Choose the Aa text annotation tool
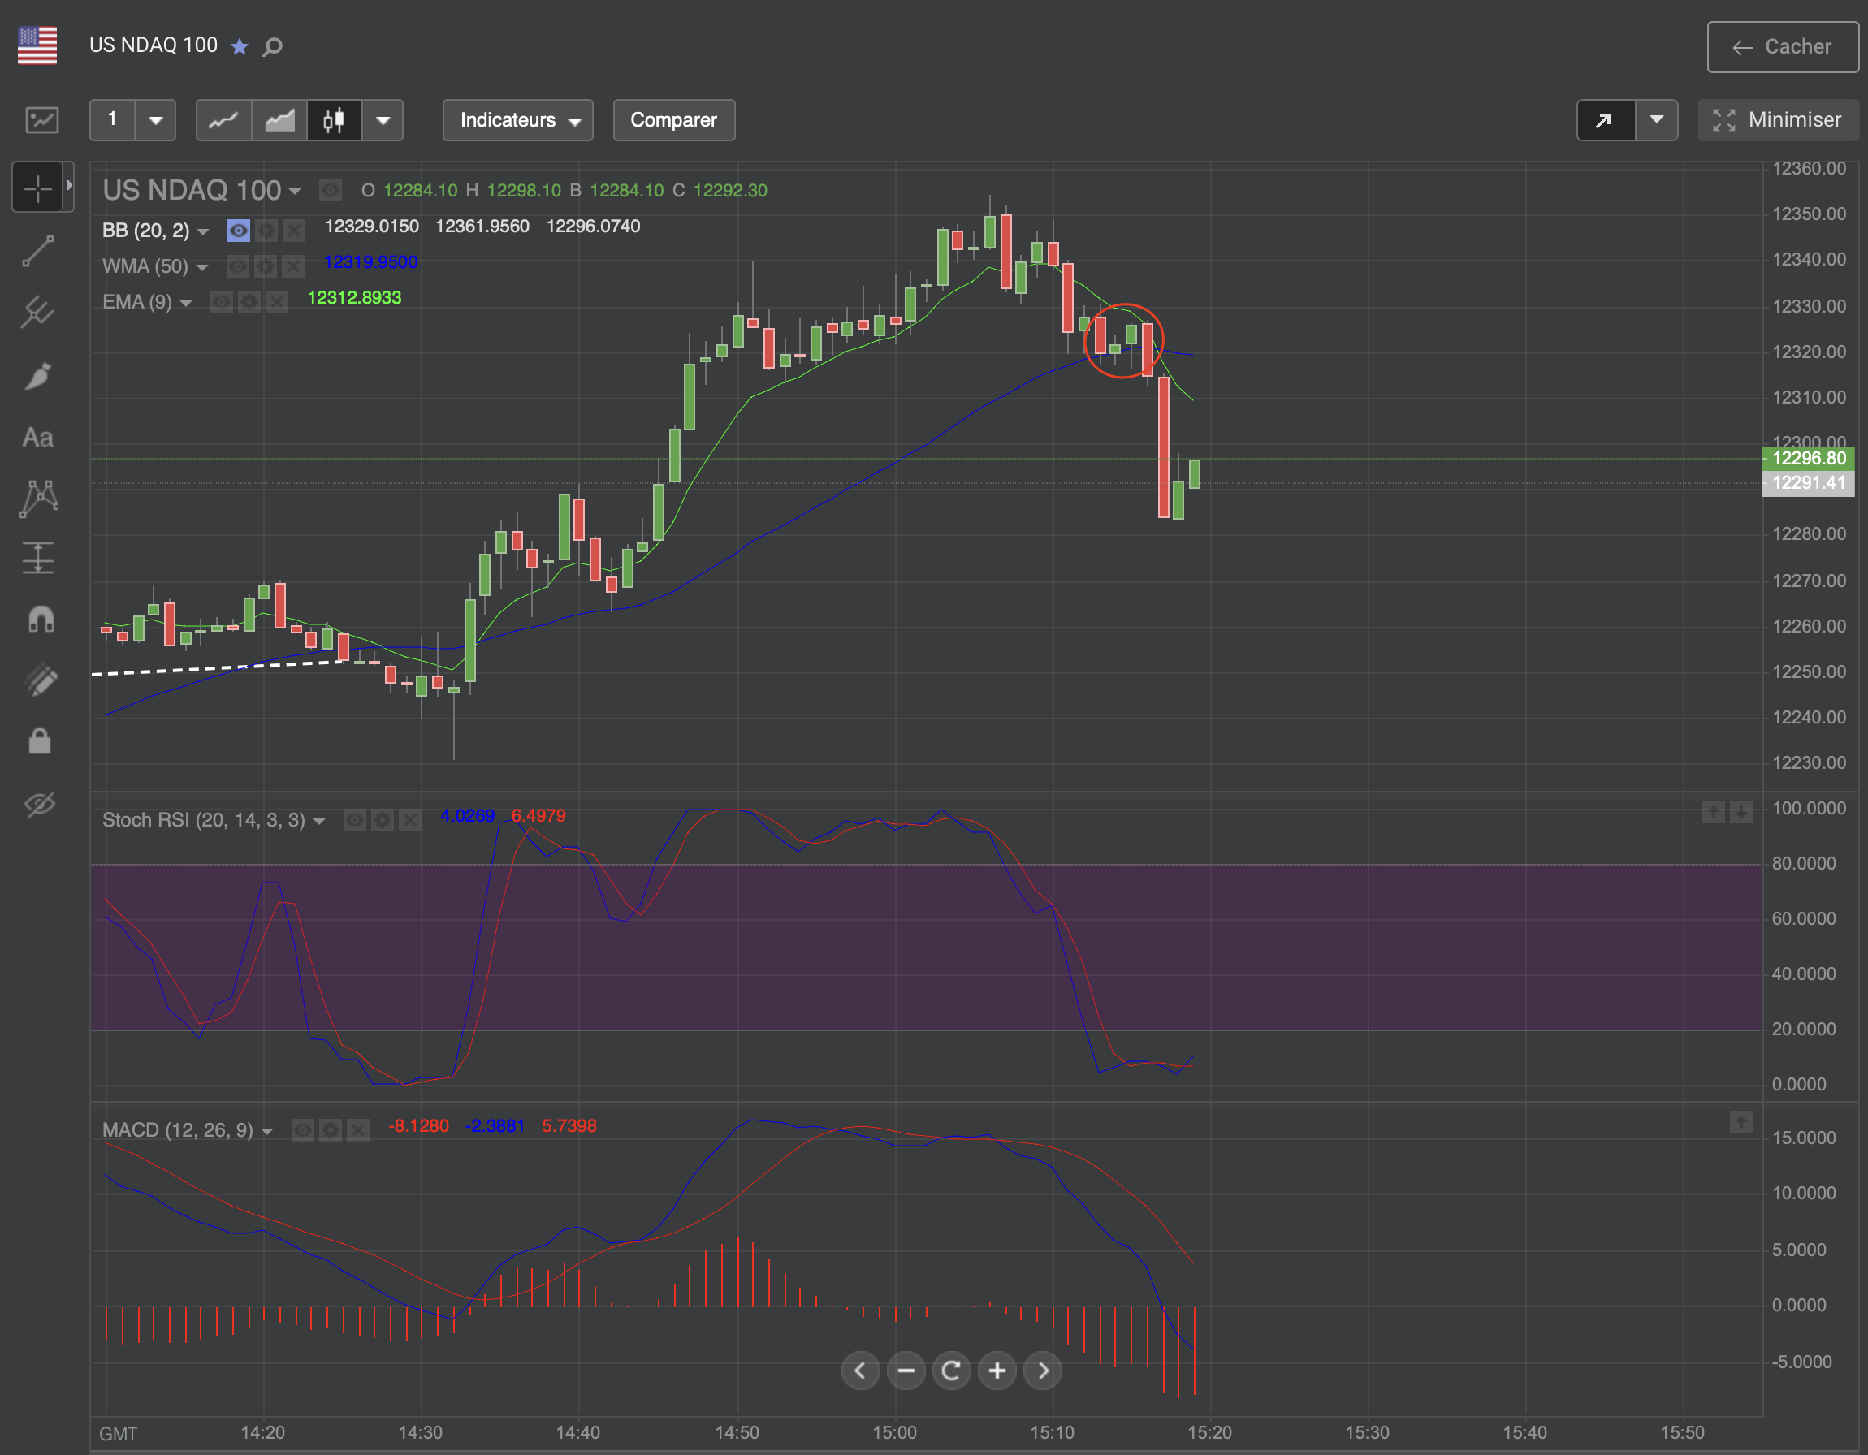1868x1455 pixels. click(x=38, y=438)
